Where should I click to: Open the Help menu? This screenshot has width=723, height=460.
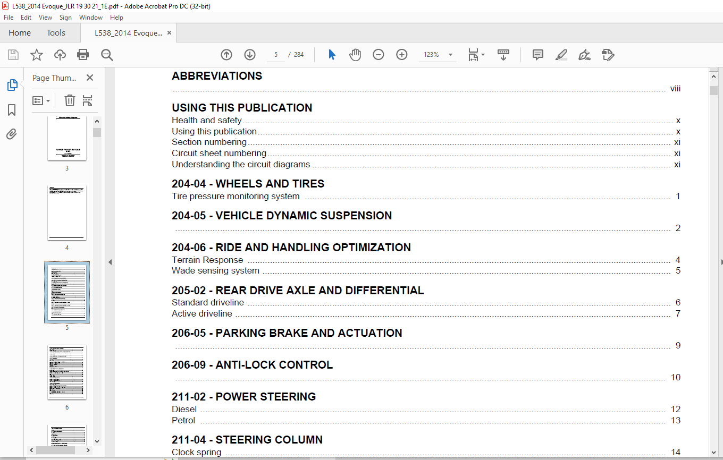click(x=116, y=18)
